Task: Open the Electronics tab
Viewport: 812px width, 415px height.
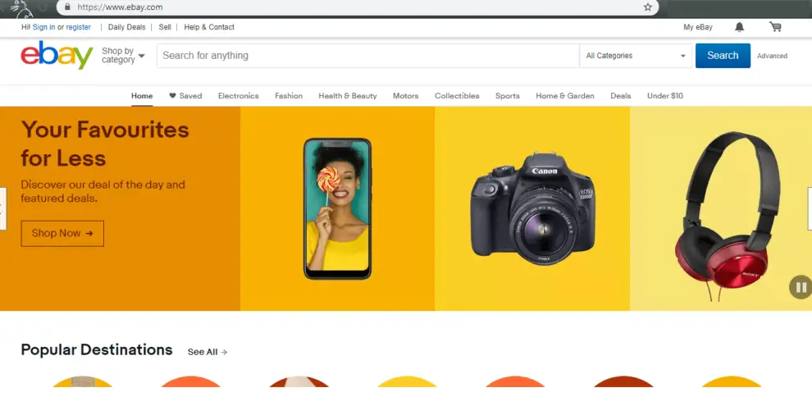Action: click(238, 96)
